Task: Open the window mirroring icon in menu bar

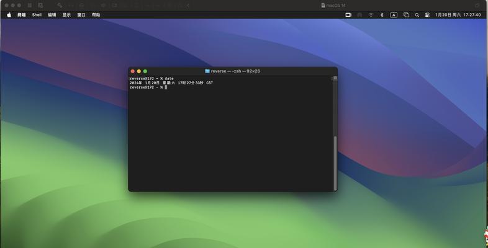Action: 406,15
